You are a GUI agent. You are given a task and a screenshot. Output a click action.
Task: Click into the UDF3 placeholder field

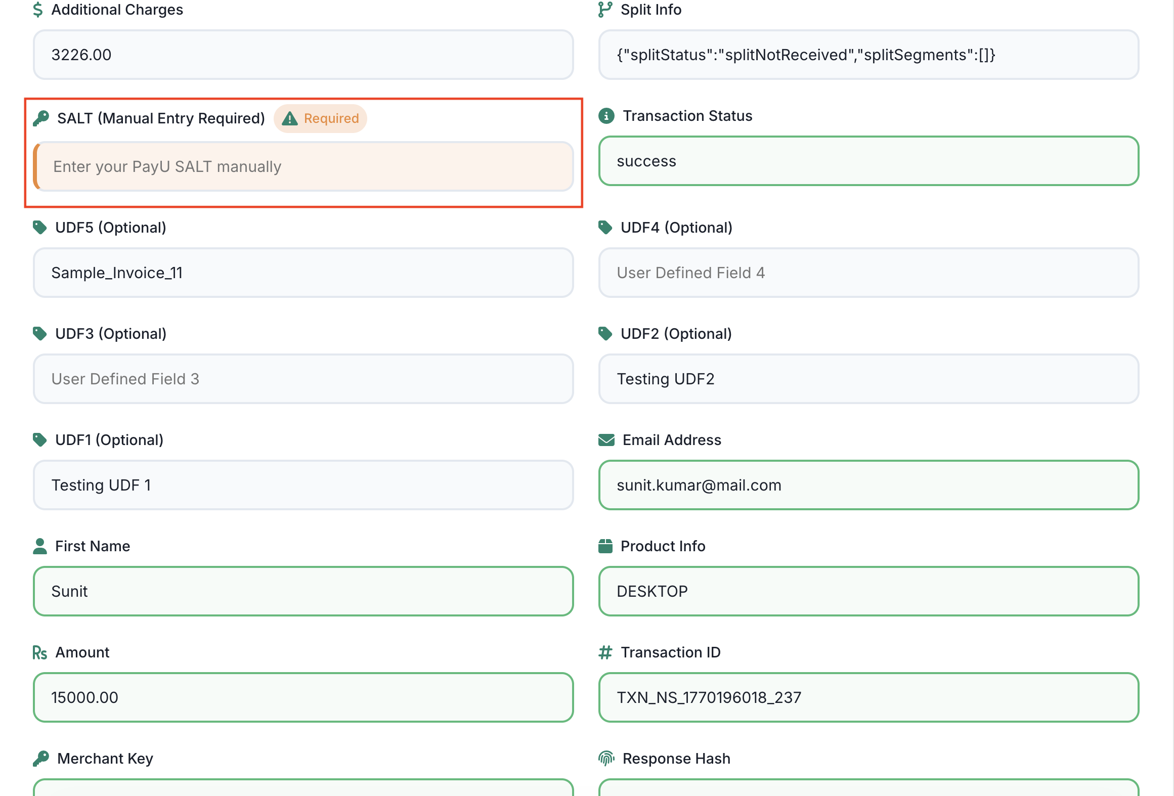pyautogui.click(x=303, y=379)
